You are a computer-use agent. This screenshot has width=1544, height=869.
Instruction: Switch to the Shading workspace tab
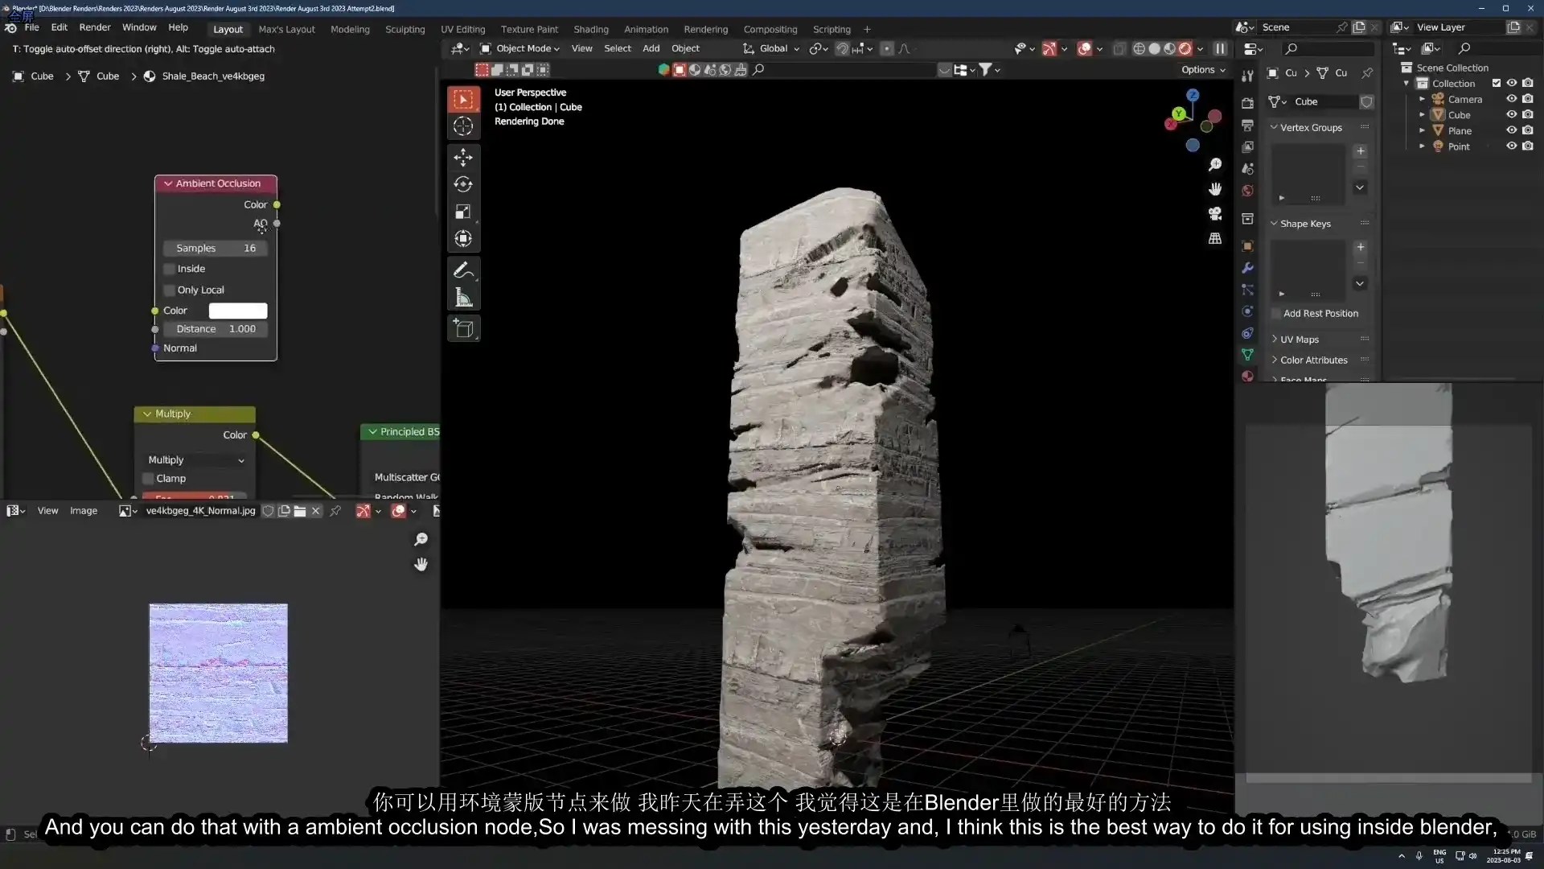click(590, 29)
